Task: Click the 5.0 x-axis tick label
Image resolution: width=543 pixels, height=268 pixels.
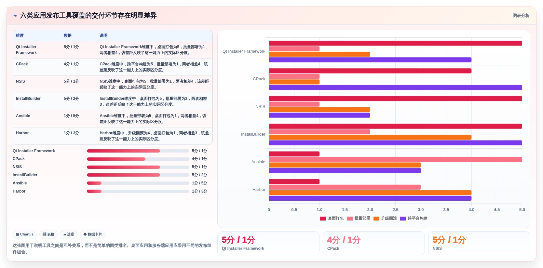Action: [522, 210]
